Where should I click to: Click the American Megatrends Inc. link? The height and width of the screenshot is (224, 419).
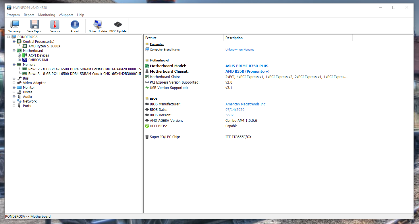point(246,104)
